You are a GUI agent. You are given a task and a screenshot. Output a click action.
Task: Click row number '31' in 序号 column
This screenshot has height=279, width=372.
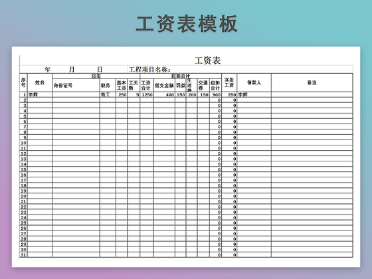[x=23, y=255]
